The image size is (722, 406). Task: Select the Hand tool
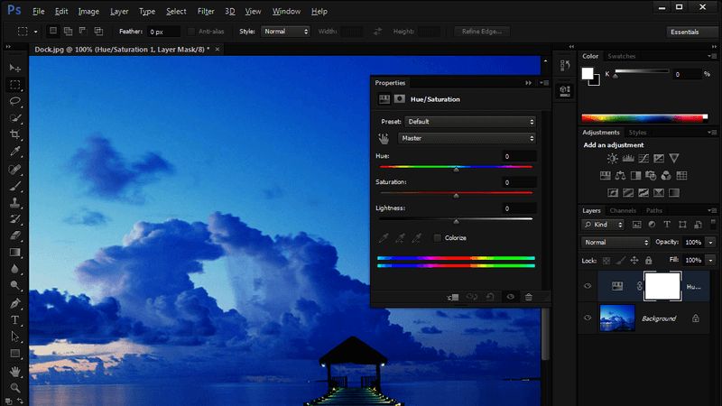point(14,371)
